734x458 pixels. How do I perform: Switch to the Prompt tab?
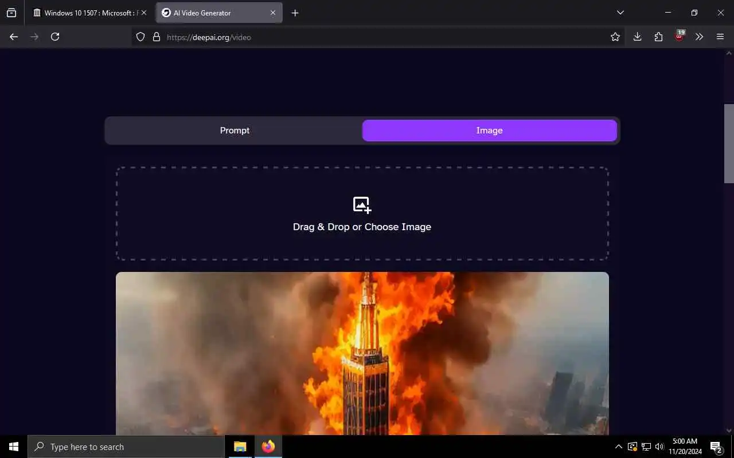pyautogui.click(x=235, y=131)
